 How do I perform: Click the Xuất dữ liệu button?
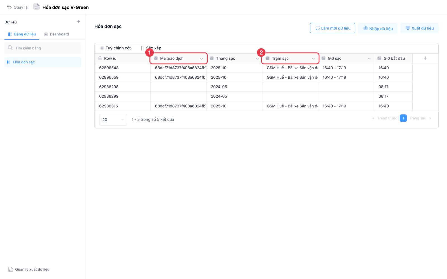coord(419,28)
